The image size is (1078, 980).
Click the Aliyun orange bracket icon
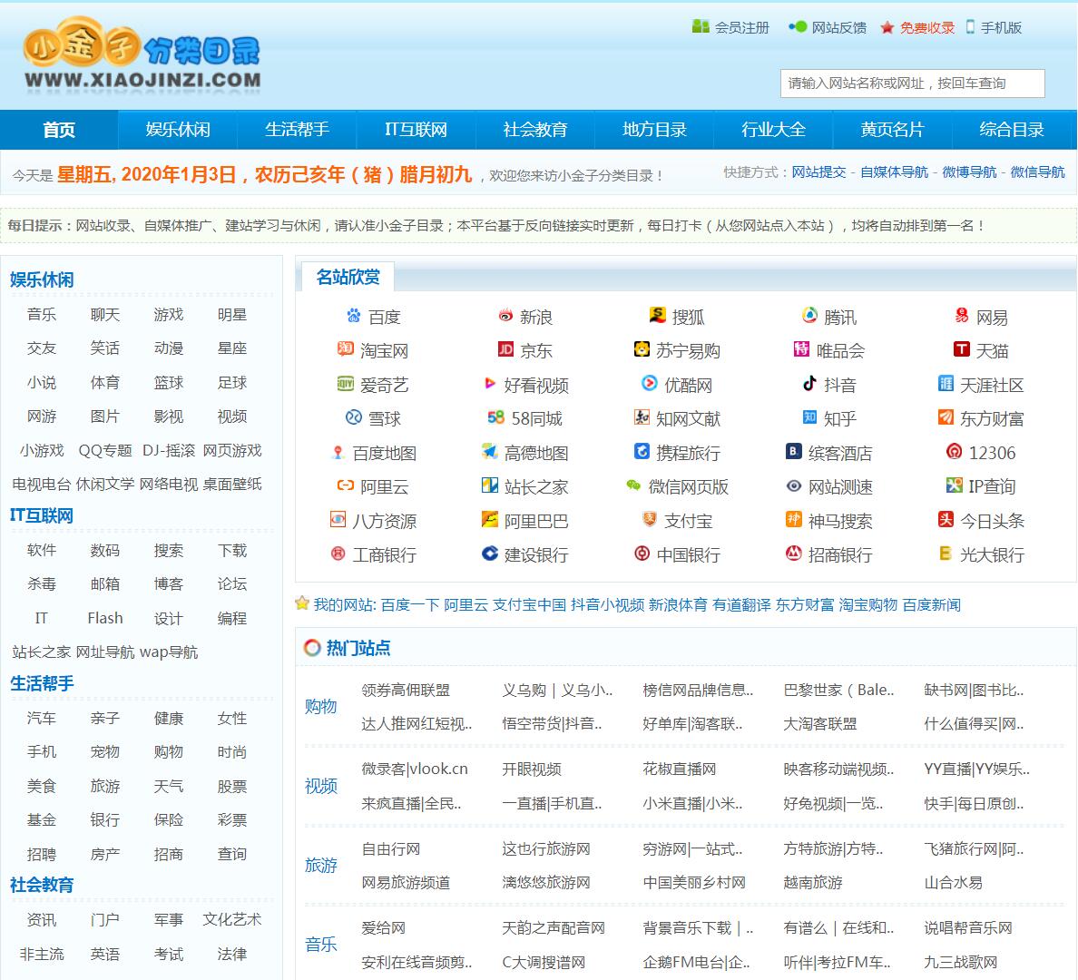345,485
